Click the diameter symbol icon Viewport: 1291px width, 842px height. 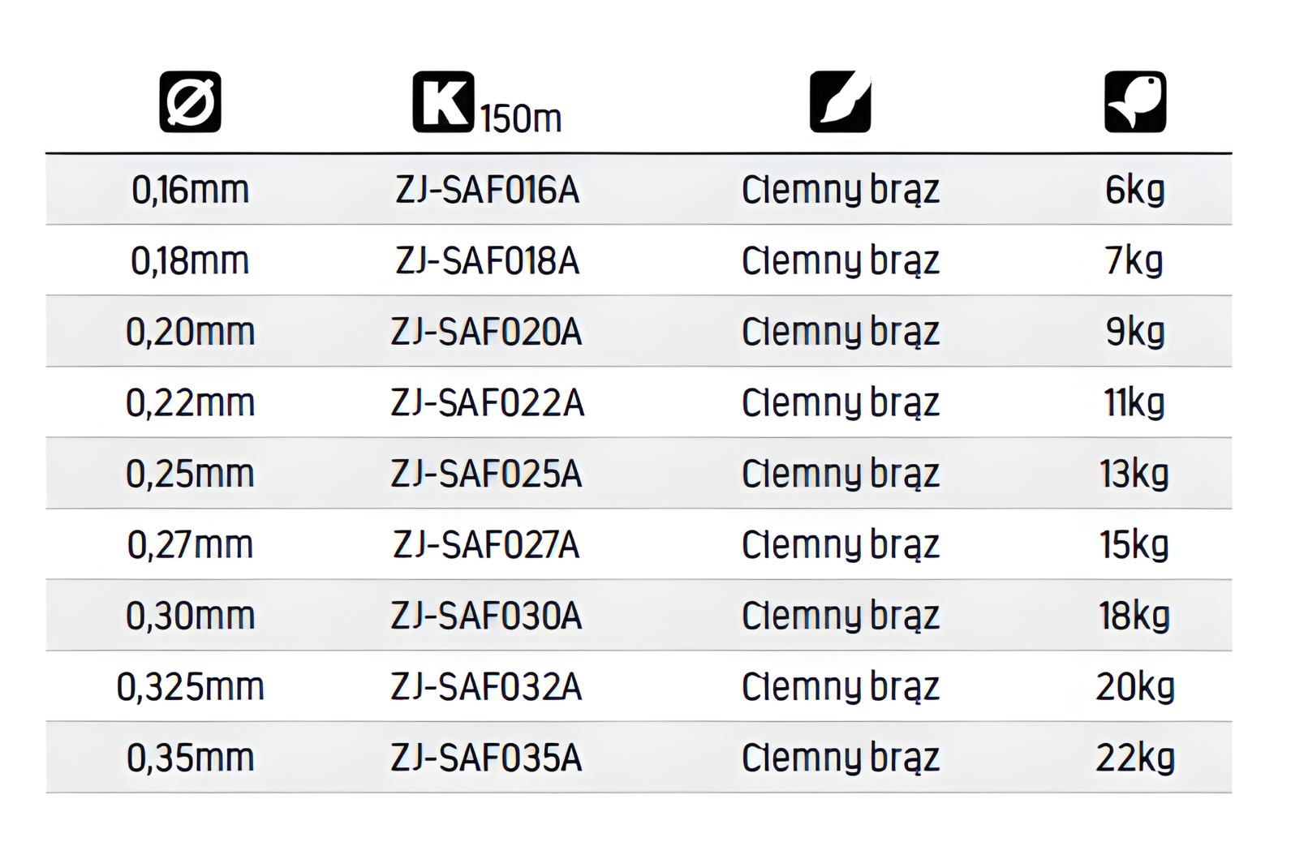point(190,102)
